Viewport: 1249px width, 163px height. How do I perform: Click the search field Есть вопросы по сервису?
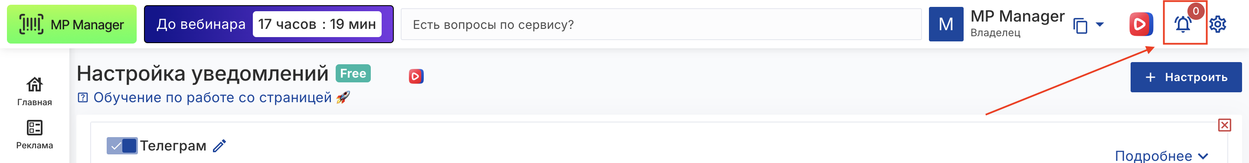click(x=661, y=24)
